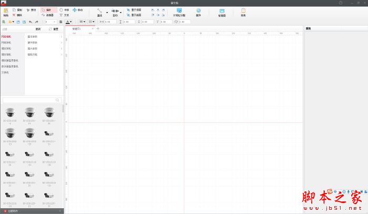Select the last category in left list

pos(5,72)
